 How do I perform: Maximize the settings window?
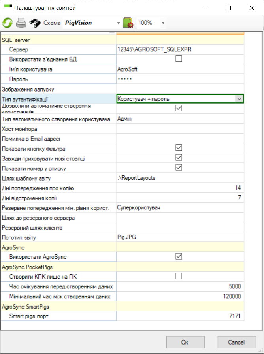click(228, 8)
